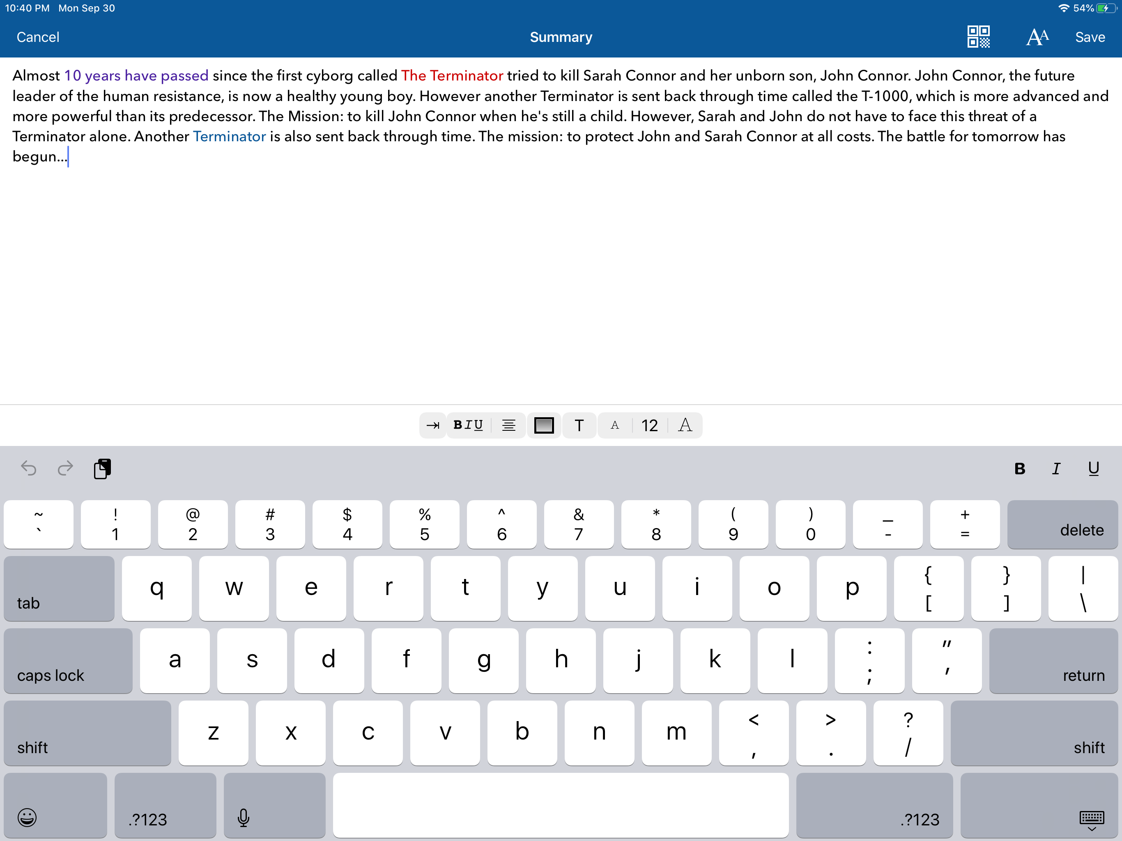This screenshot has width=1122, height=841.
Task: Tap the font size value 12
Action: [649, 425]
